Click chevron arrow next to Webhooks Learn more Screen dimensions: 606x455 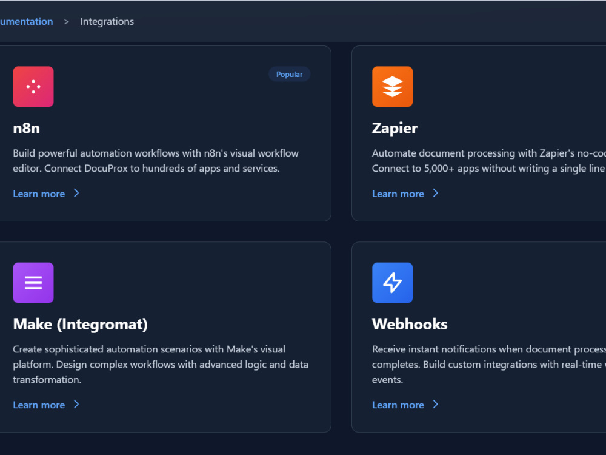click(435, 404)
